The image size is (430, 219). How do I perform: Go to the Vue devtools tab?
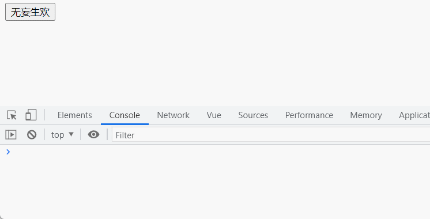pyautogui.click(x=214, y=115)
